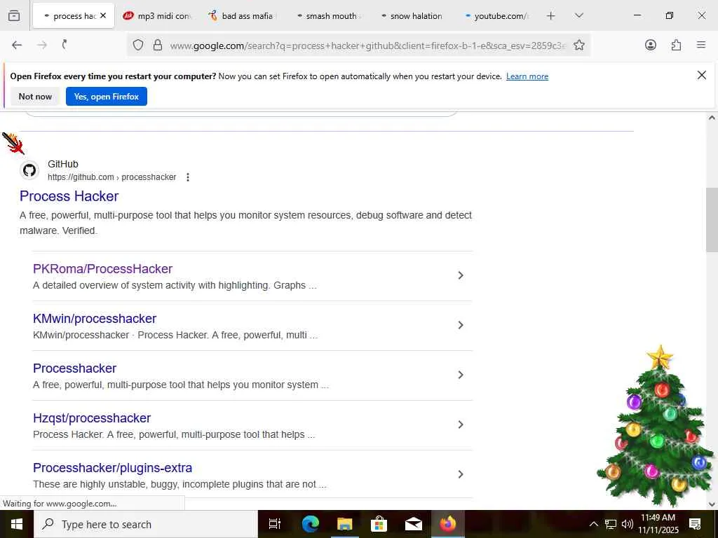
Task: Open the Mail app from taskbar
Action: click(414, 524)
